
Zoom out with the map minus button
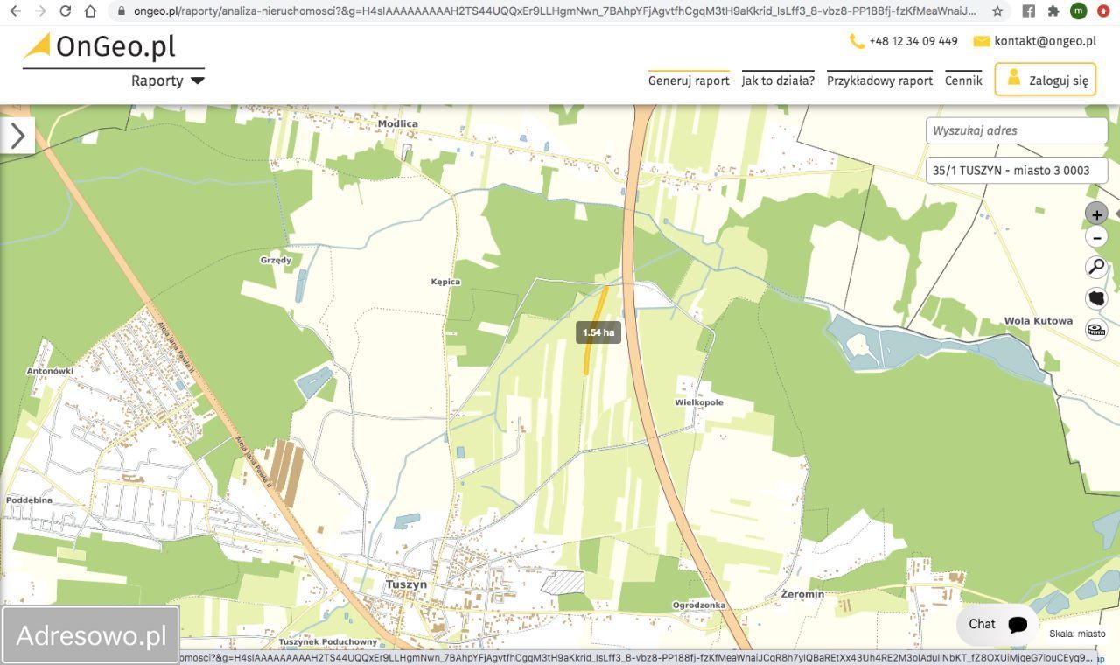(x=1096, y=237)
